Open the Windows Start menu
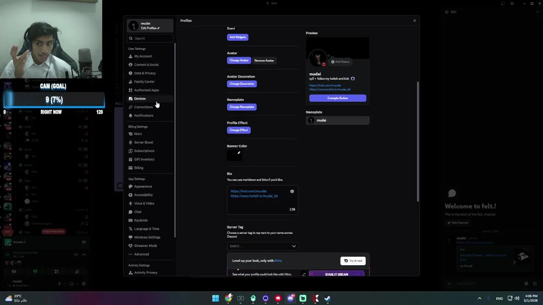This screenshot has height=305, width=543. point(216,299)
